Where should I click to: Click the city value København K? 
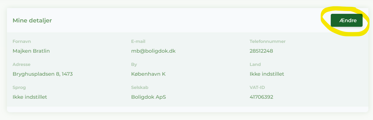[148, 74]
